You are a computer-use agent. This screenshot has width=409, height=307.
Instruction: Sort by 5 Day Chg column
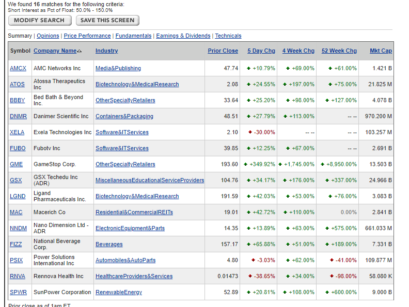pyautogui.click(x=261, y=51)
